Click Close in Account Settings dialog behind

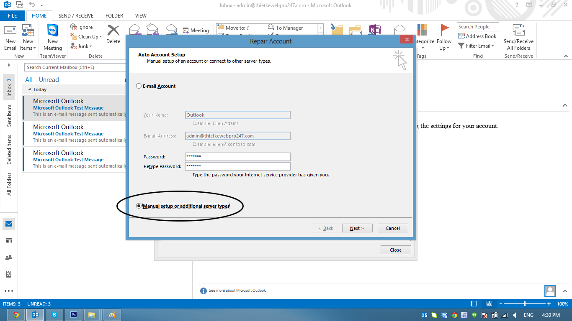click(x=396, y=250)
